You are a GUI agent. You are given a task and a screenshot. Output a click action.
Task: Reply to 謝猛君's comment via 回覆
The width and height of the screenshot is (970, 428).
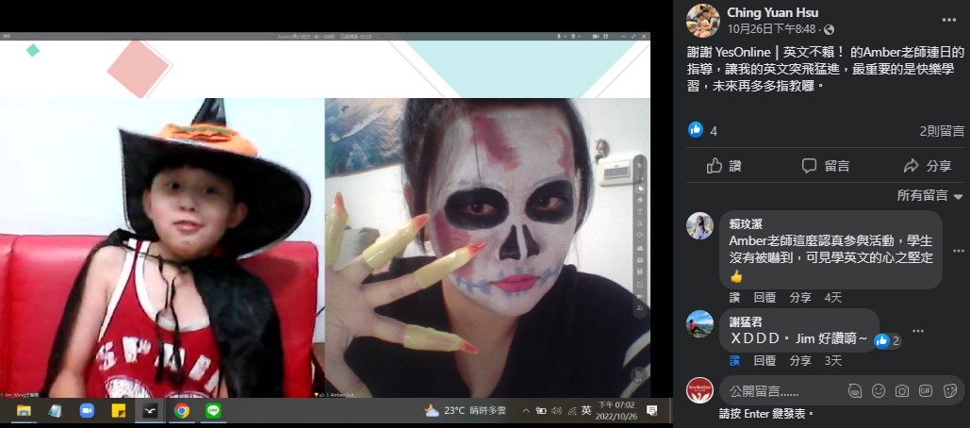(764, 360)
